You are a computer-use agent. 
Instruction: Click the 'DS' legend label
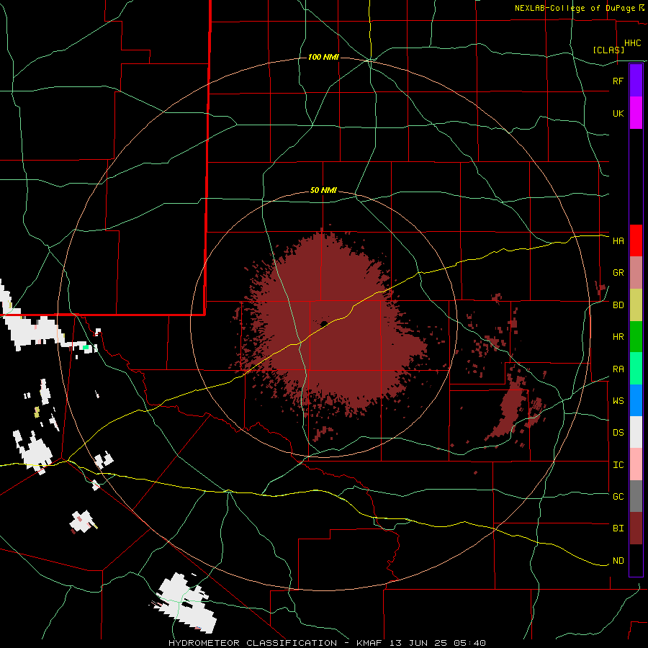click(618, 433)
